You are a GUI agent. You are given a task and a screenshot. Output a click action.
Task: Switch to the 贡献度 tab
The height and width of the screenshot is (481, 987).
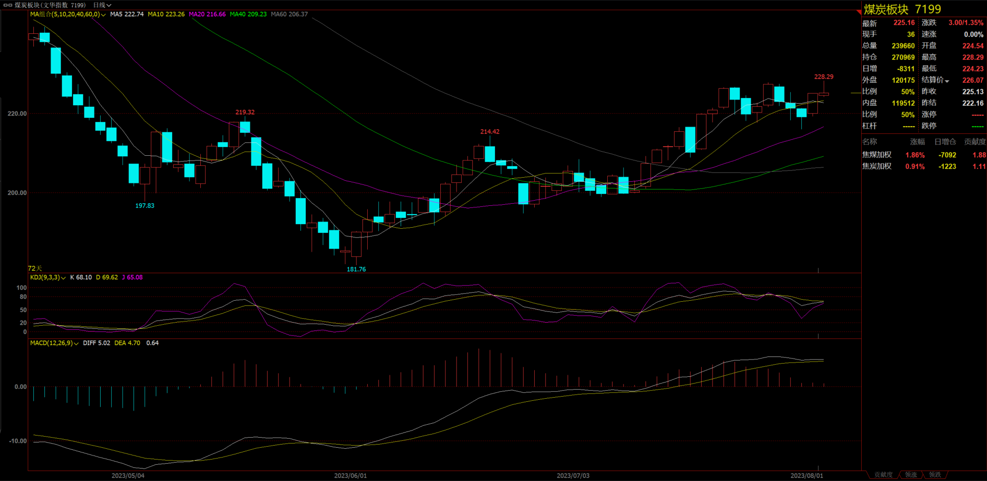tap(883, 475)
